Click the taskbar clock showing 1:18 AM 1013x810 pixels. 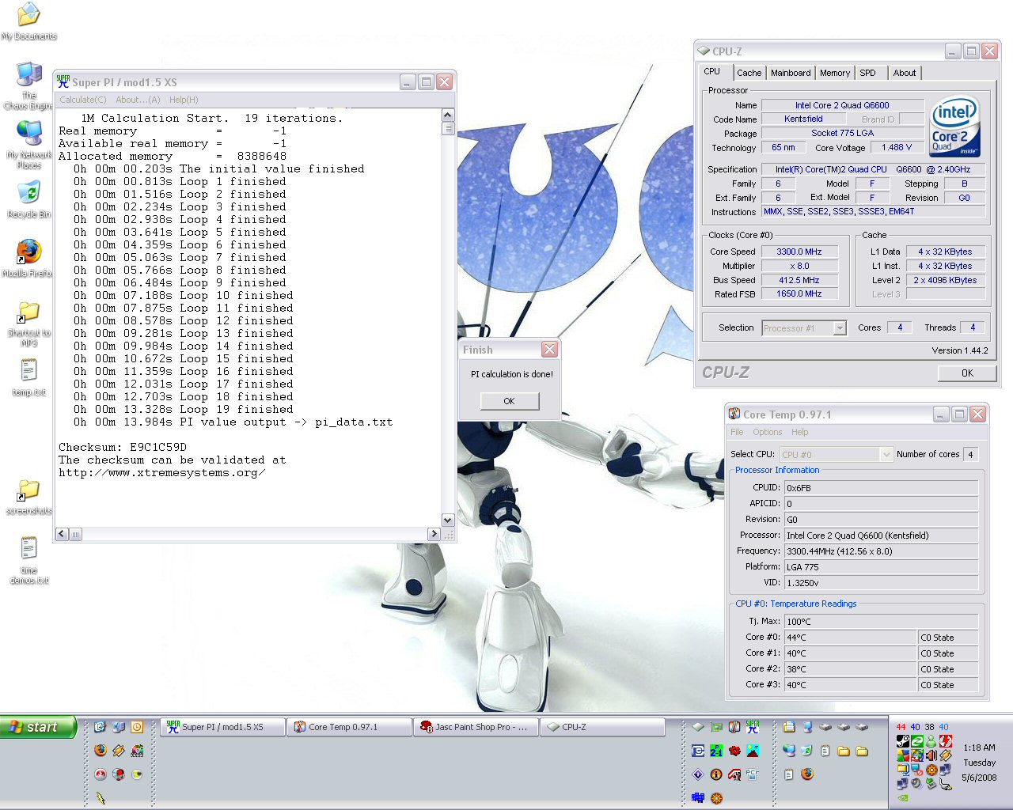pyautogui.click(x=979, y=748)
